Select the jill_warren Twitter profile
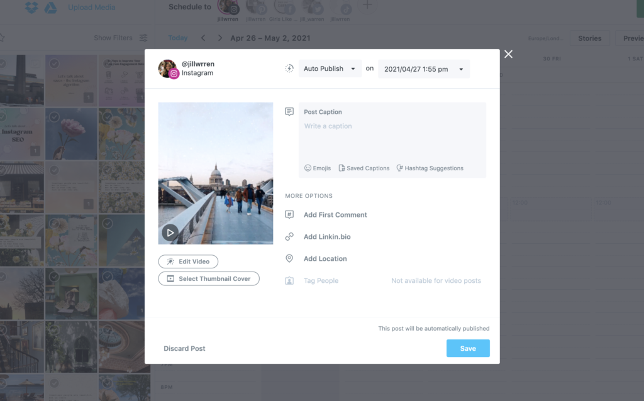The height and width of the screenshot is (401, 644). (x=312, y=11)
